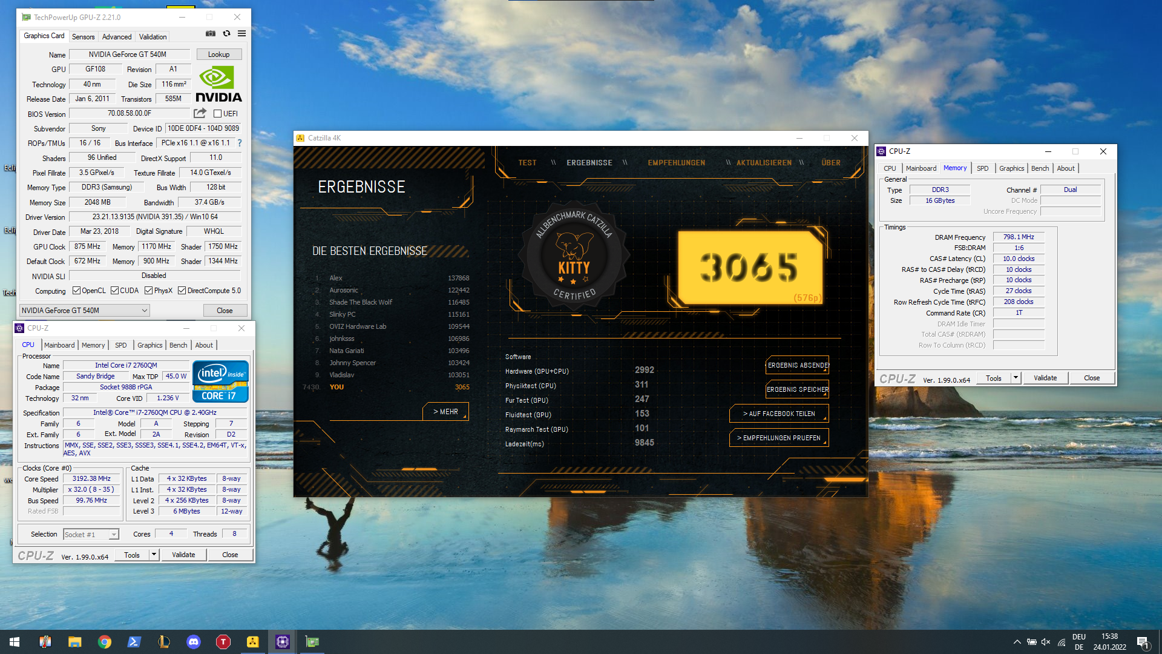Click the 3065 score display in Catzilla

[x=749, y=267]
